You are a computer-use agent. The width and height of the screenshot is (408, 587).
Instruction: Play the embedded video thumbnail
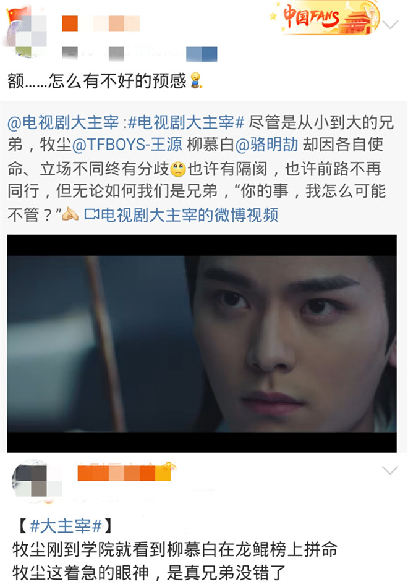coord(202,344)
